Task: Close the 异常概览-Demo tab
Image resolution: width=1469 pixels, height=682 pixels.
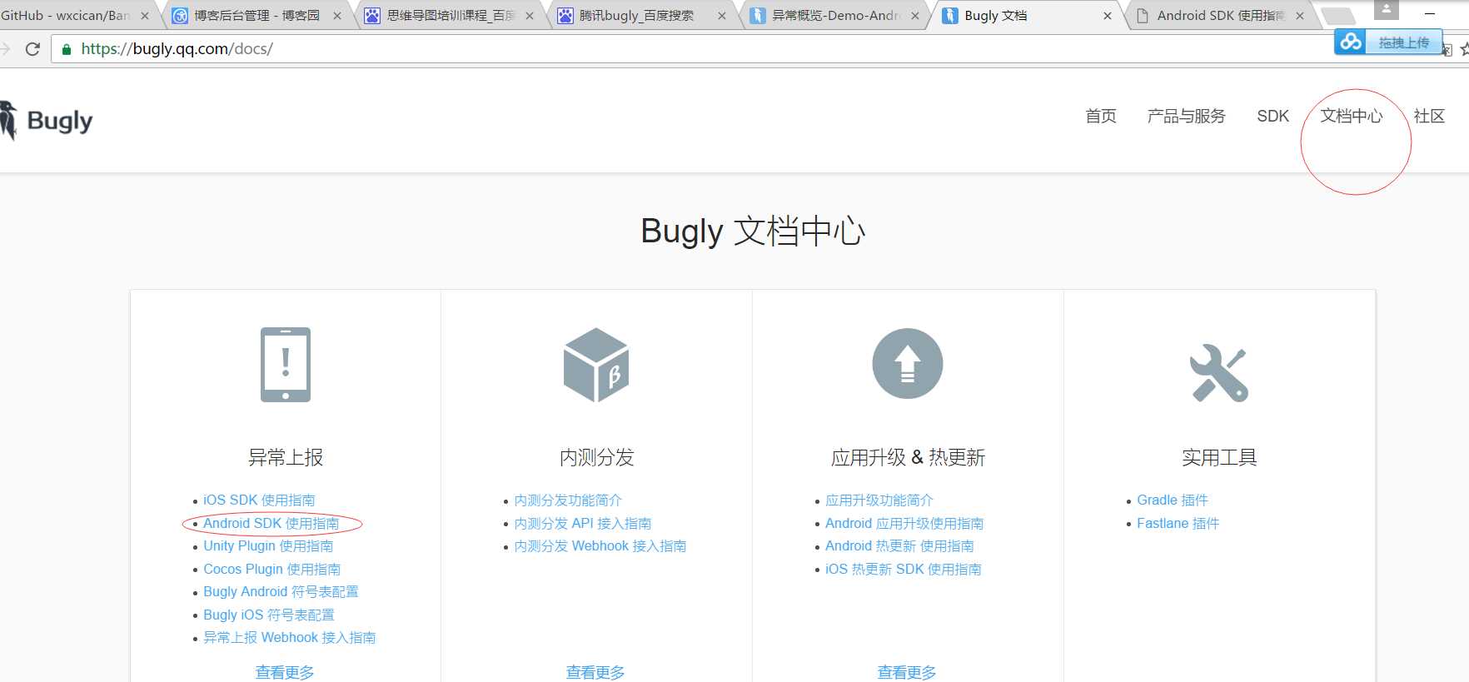Action: [915, 16]
